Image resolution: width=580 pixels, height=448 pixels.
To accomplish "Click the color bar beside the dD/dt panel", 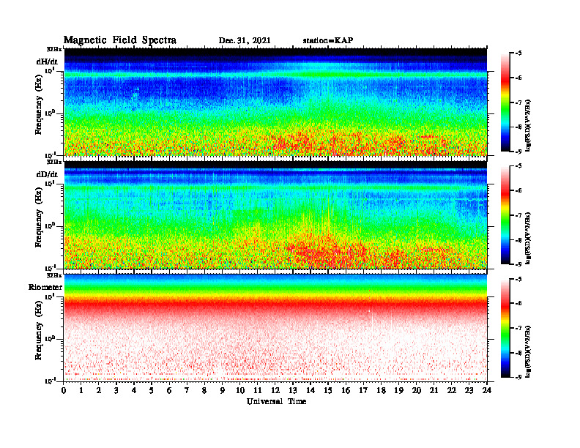I will [505, 214].
